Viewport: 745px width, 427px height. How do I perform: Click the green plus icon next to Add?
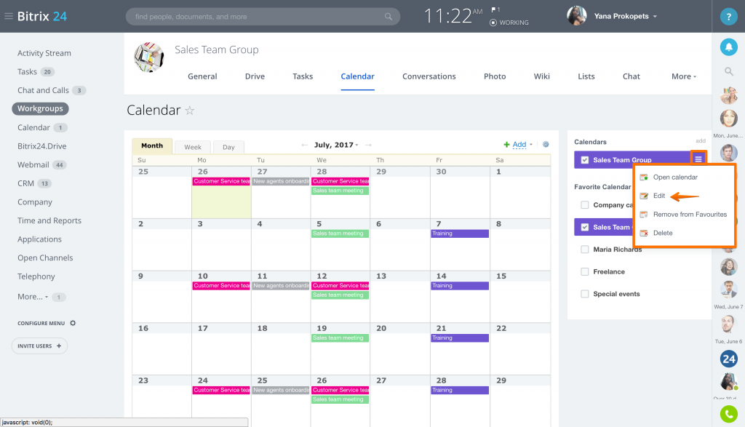506,144
